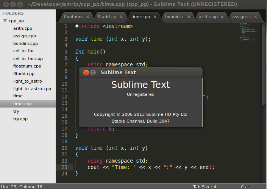267x189 pixels.
Task: Click the editor vertical scrollbar
Action: click(x=263, y=65)
